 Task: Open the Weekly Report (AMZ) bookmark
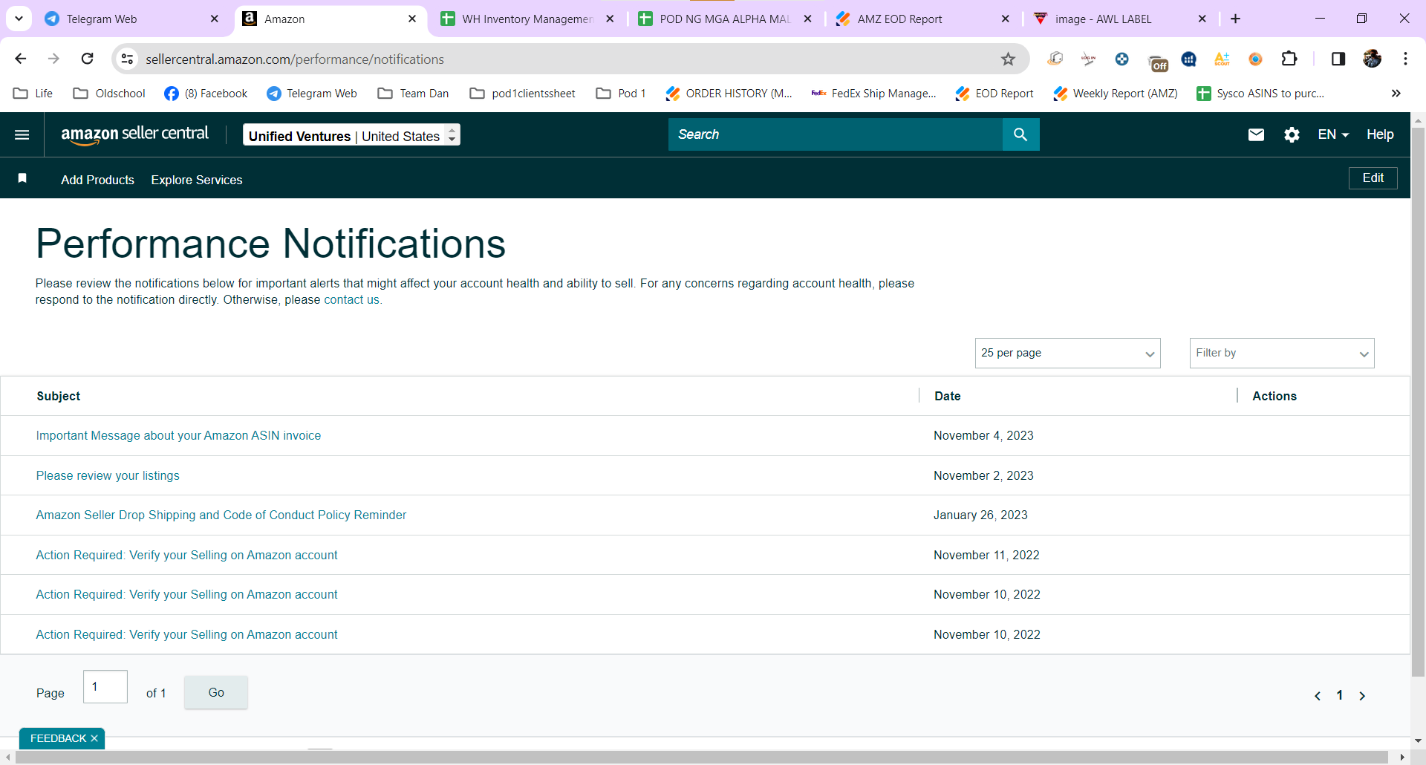coord(1116,93)
